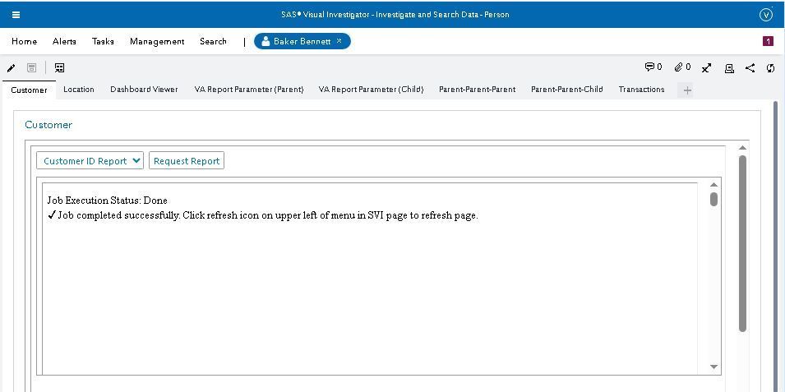Click the Customer panel scrollbar thumb
785x392 pixels.
(742, 243)
